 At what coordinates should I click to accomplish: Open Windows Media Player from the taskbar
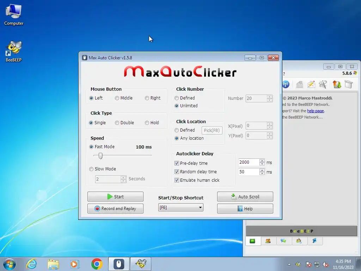(75, 264)
